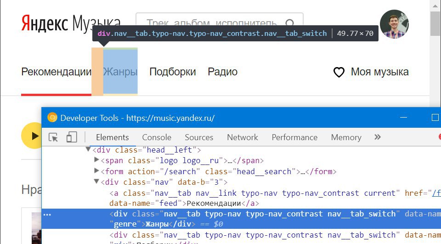
Task: Open the Network tab
Action: [243, 137]
